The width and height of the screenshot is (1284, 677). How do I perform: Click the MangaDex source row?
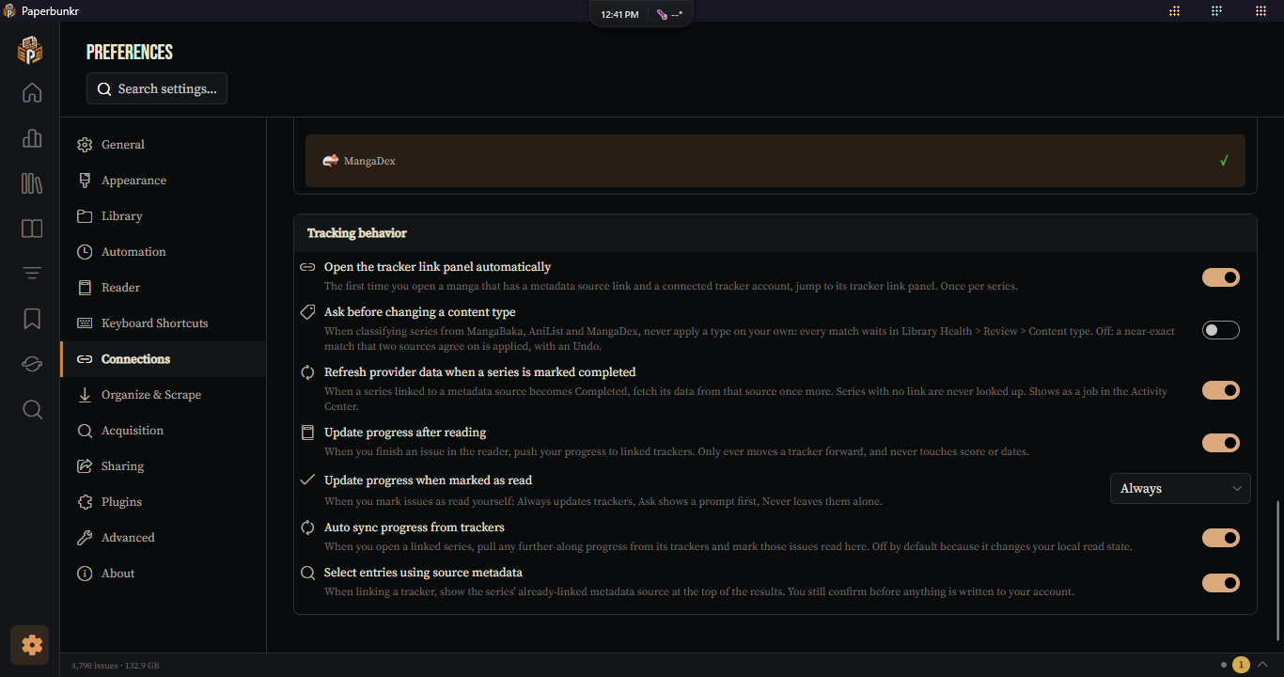(x=775, y=161)
